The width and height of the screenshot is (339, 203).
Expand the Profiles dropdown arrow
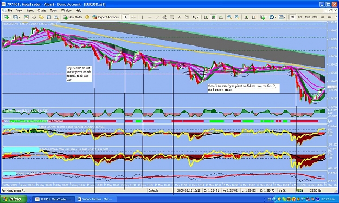(x=19, y=17)
